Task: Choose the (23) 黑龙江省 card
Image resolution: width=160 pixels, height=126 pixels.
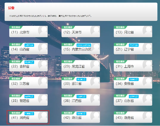Action: (81, 66)
